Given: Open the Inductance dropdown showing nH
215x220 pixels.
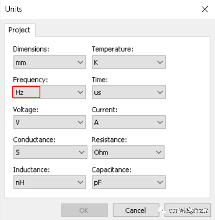Looking at the screenshot, I should [x=50, y=182].
